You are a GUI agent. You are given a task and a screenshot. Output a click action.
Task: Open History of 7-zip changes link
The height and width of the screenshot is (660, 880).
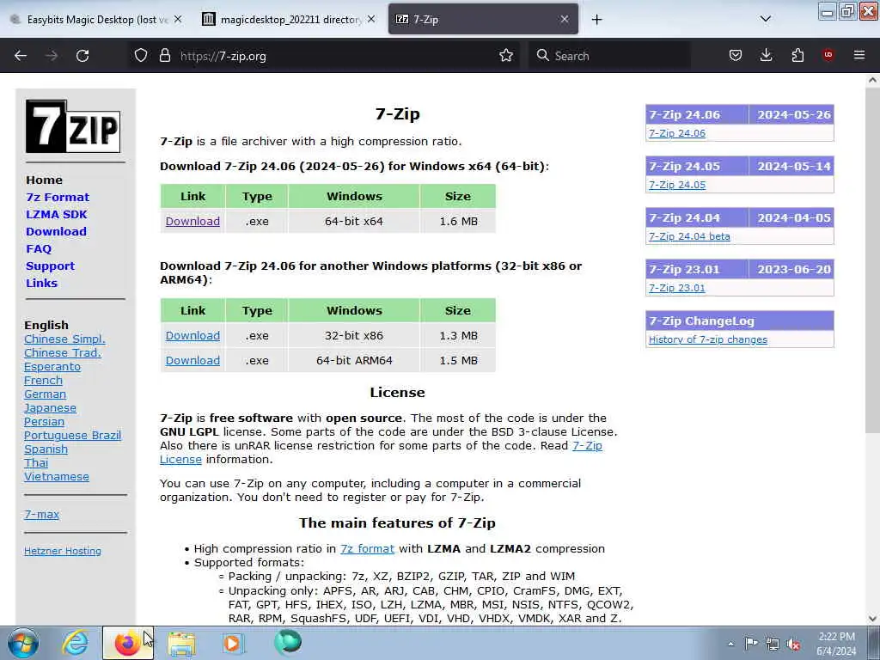tap(708, 339)
